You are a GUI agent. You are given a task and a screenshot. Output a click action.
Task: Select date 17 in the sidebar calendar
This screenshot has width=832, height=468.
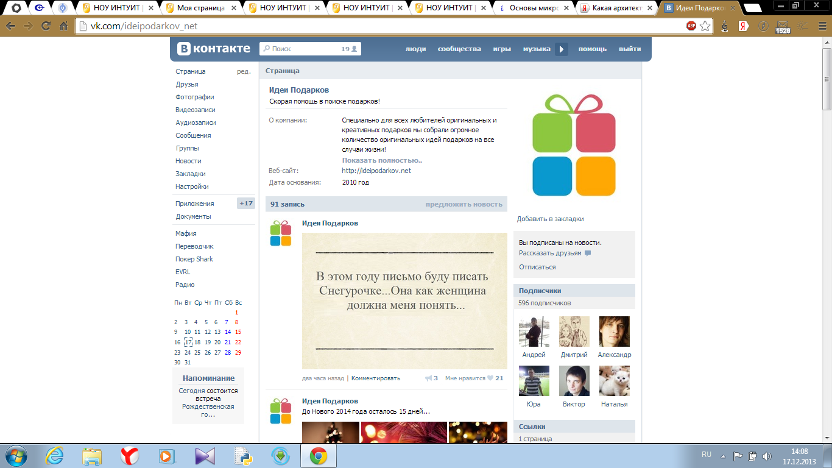click(x=188, y=342)
